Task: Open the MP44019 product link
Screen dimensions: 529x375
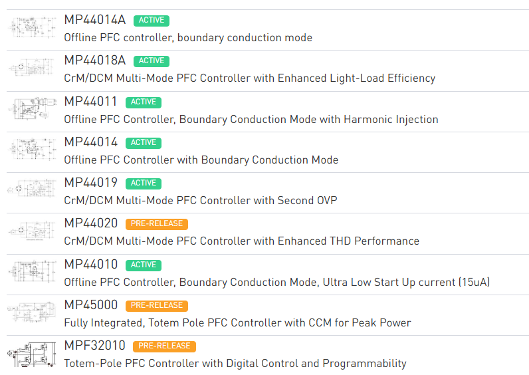Action: pos(90,183)
